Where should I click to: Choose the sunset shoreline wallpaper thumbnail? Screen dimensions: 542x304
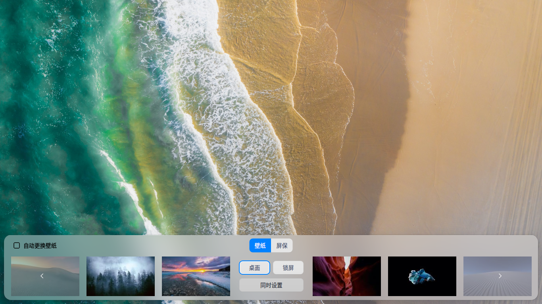click(x=196, y=276)
